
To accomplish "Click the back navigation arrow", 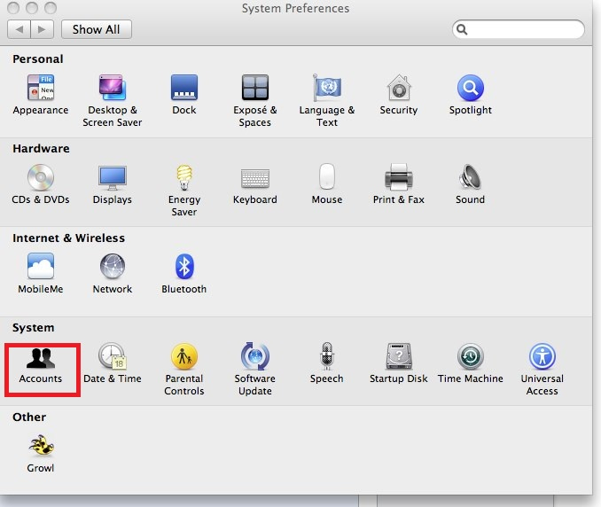I will click(x=19, y=29).
